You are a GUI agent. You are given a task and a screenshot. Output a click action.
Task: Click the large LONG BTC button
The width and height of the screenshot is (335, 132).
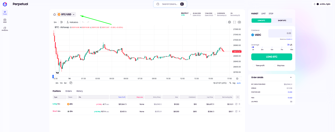[272, 57]
